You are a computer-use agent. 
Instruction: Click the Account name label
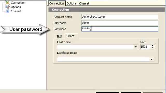pyautogui.click(x=63, y=17)
